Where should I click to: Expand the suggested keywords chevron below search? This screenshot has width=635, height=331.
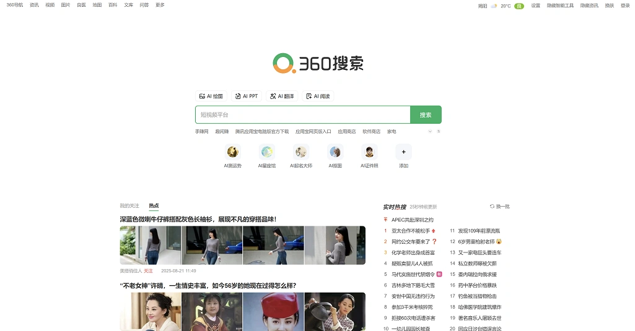point(430,132)
